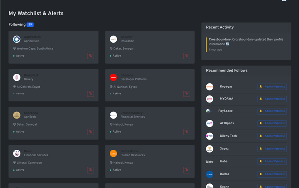Unfollow Crossboundary via the red bell-off icon
This screenshot has height=188, width=299.
pos(187,132)
